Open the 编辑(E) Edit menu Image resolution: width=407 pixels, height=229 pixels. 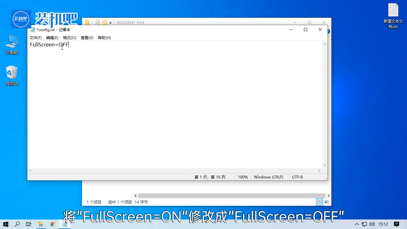click(52, 38)
